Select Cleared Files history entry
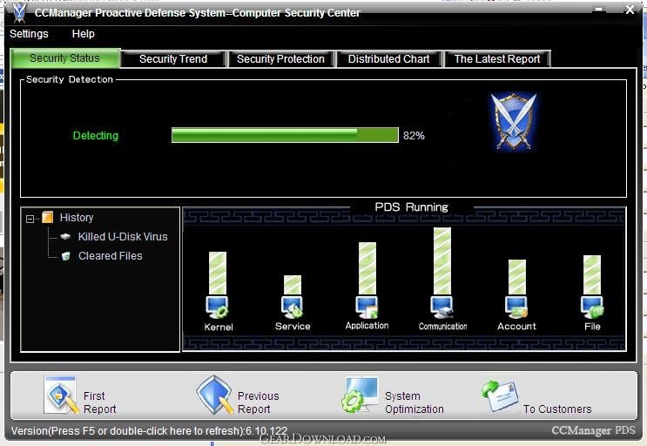Screen dimensions: 647x446 coord(111,256)
